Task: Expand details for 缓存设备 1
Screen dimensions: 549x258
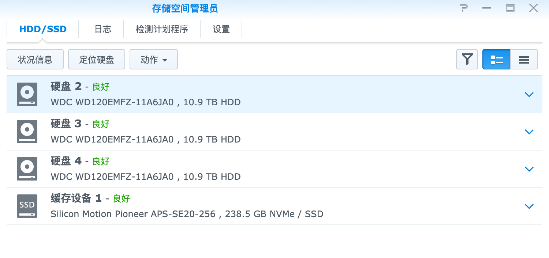Action: click(x=529, y=206)
